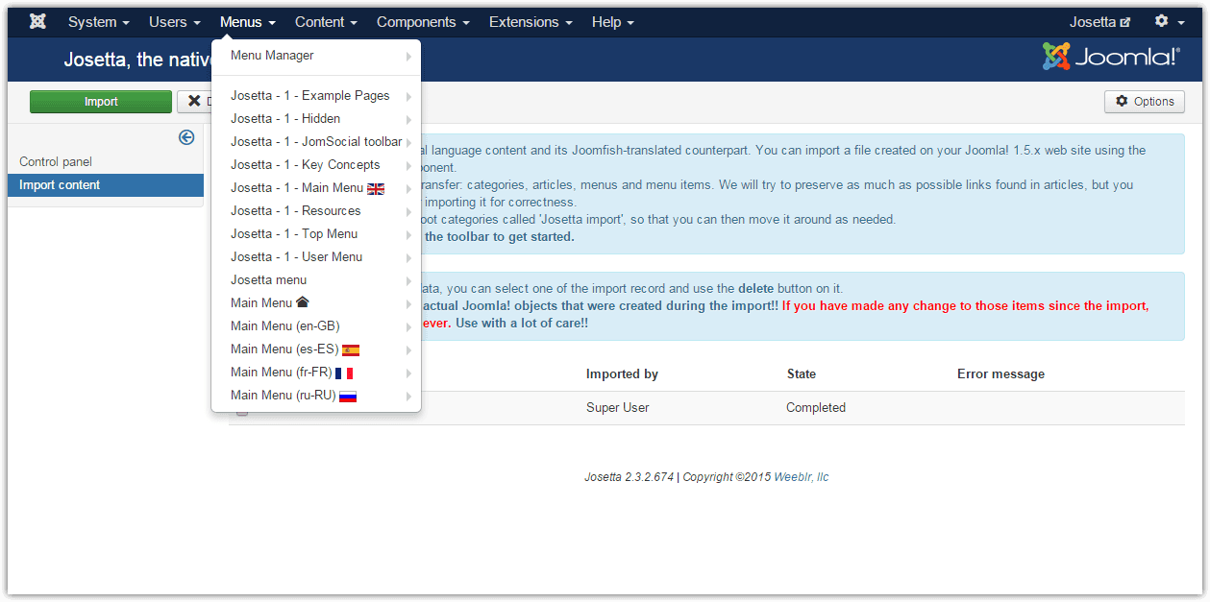Expand submenu arrow for Main Menu (en-GB)
The image size is (1210, 602).
(x=408, y=326)
